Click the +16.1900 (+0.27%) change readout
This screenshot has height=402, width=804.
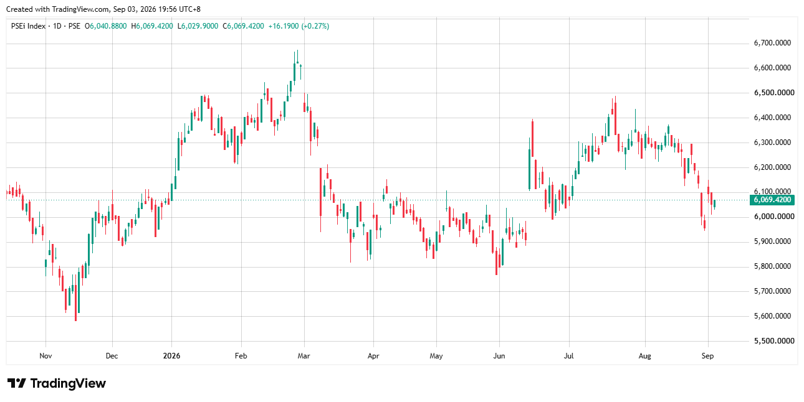tap(299, 26)
